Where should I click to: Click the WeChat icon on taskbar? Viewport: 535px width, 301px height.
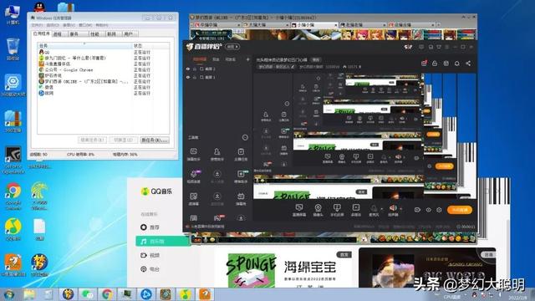(x=87, y=293)
